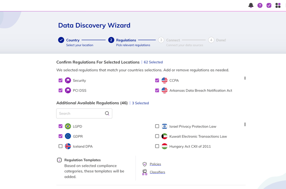Uncheck the Security regulation checkbox
Viewport: 286px width, 189px height.
tap(60, 80)
